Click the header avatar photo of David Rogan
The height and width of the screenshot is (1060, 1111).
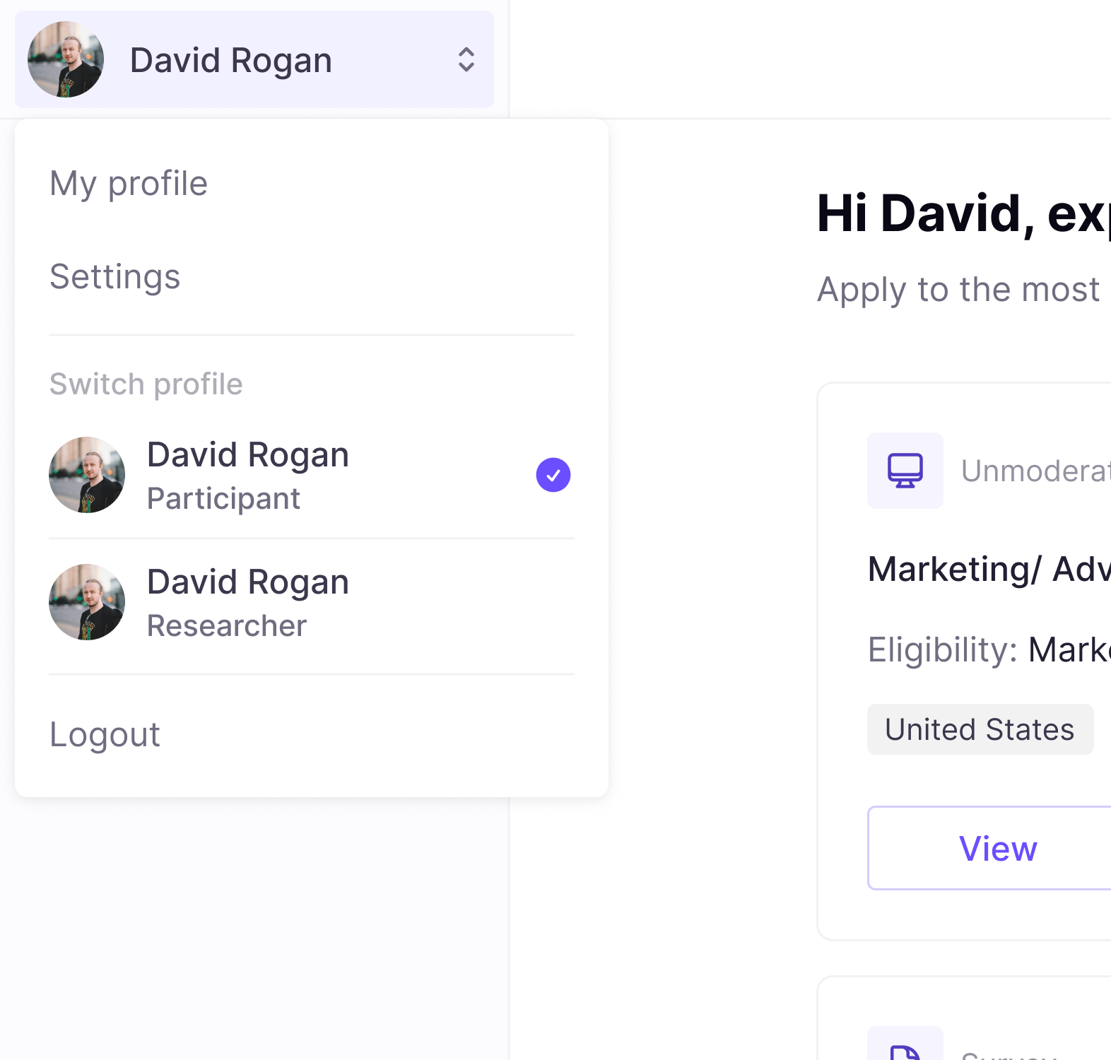click(x=66, y=59)
